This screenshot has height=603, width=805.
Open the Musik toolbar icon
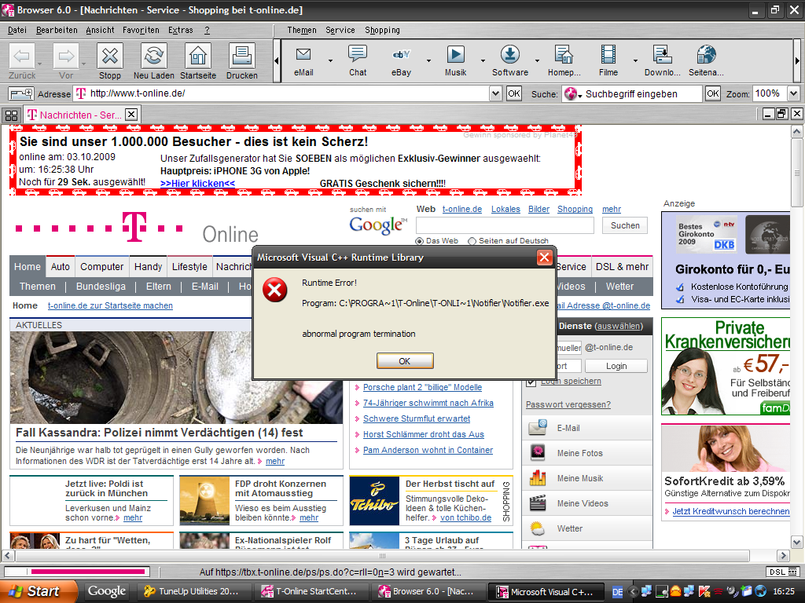click(456, 54)
